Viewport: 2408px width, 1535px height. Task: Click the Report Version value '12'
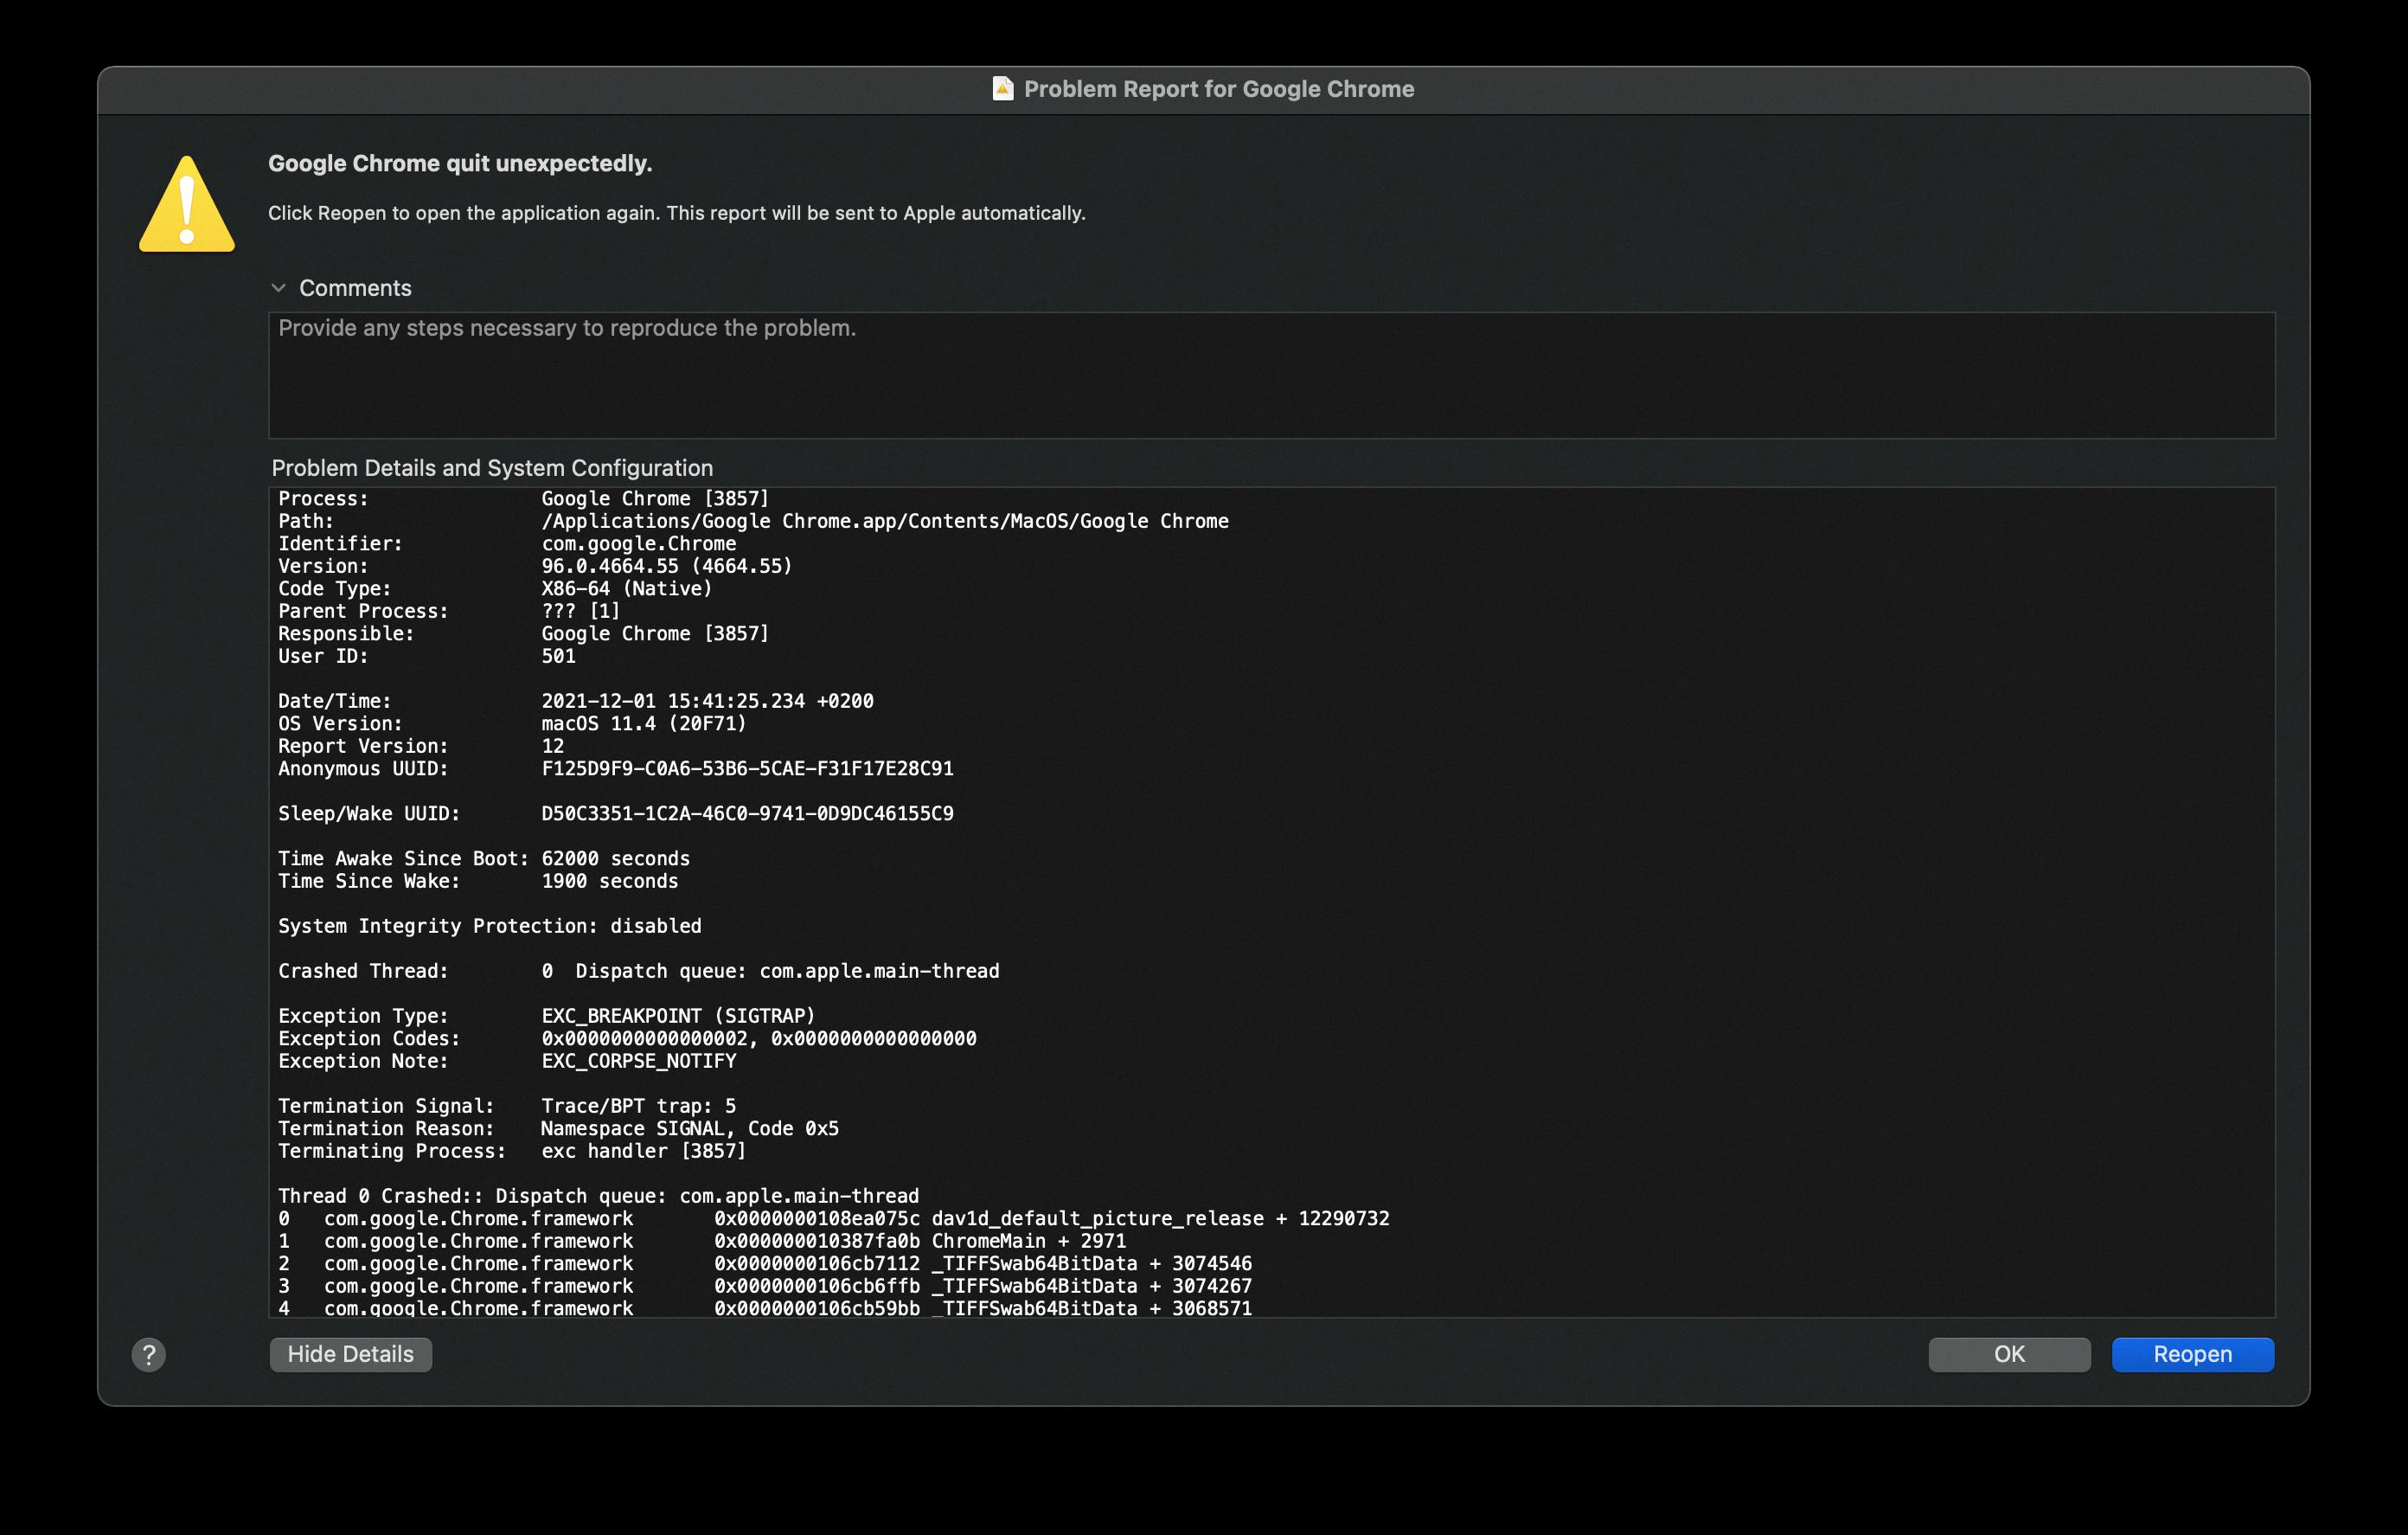coord(553,747)
